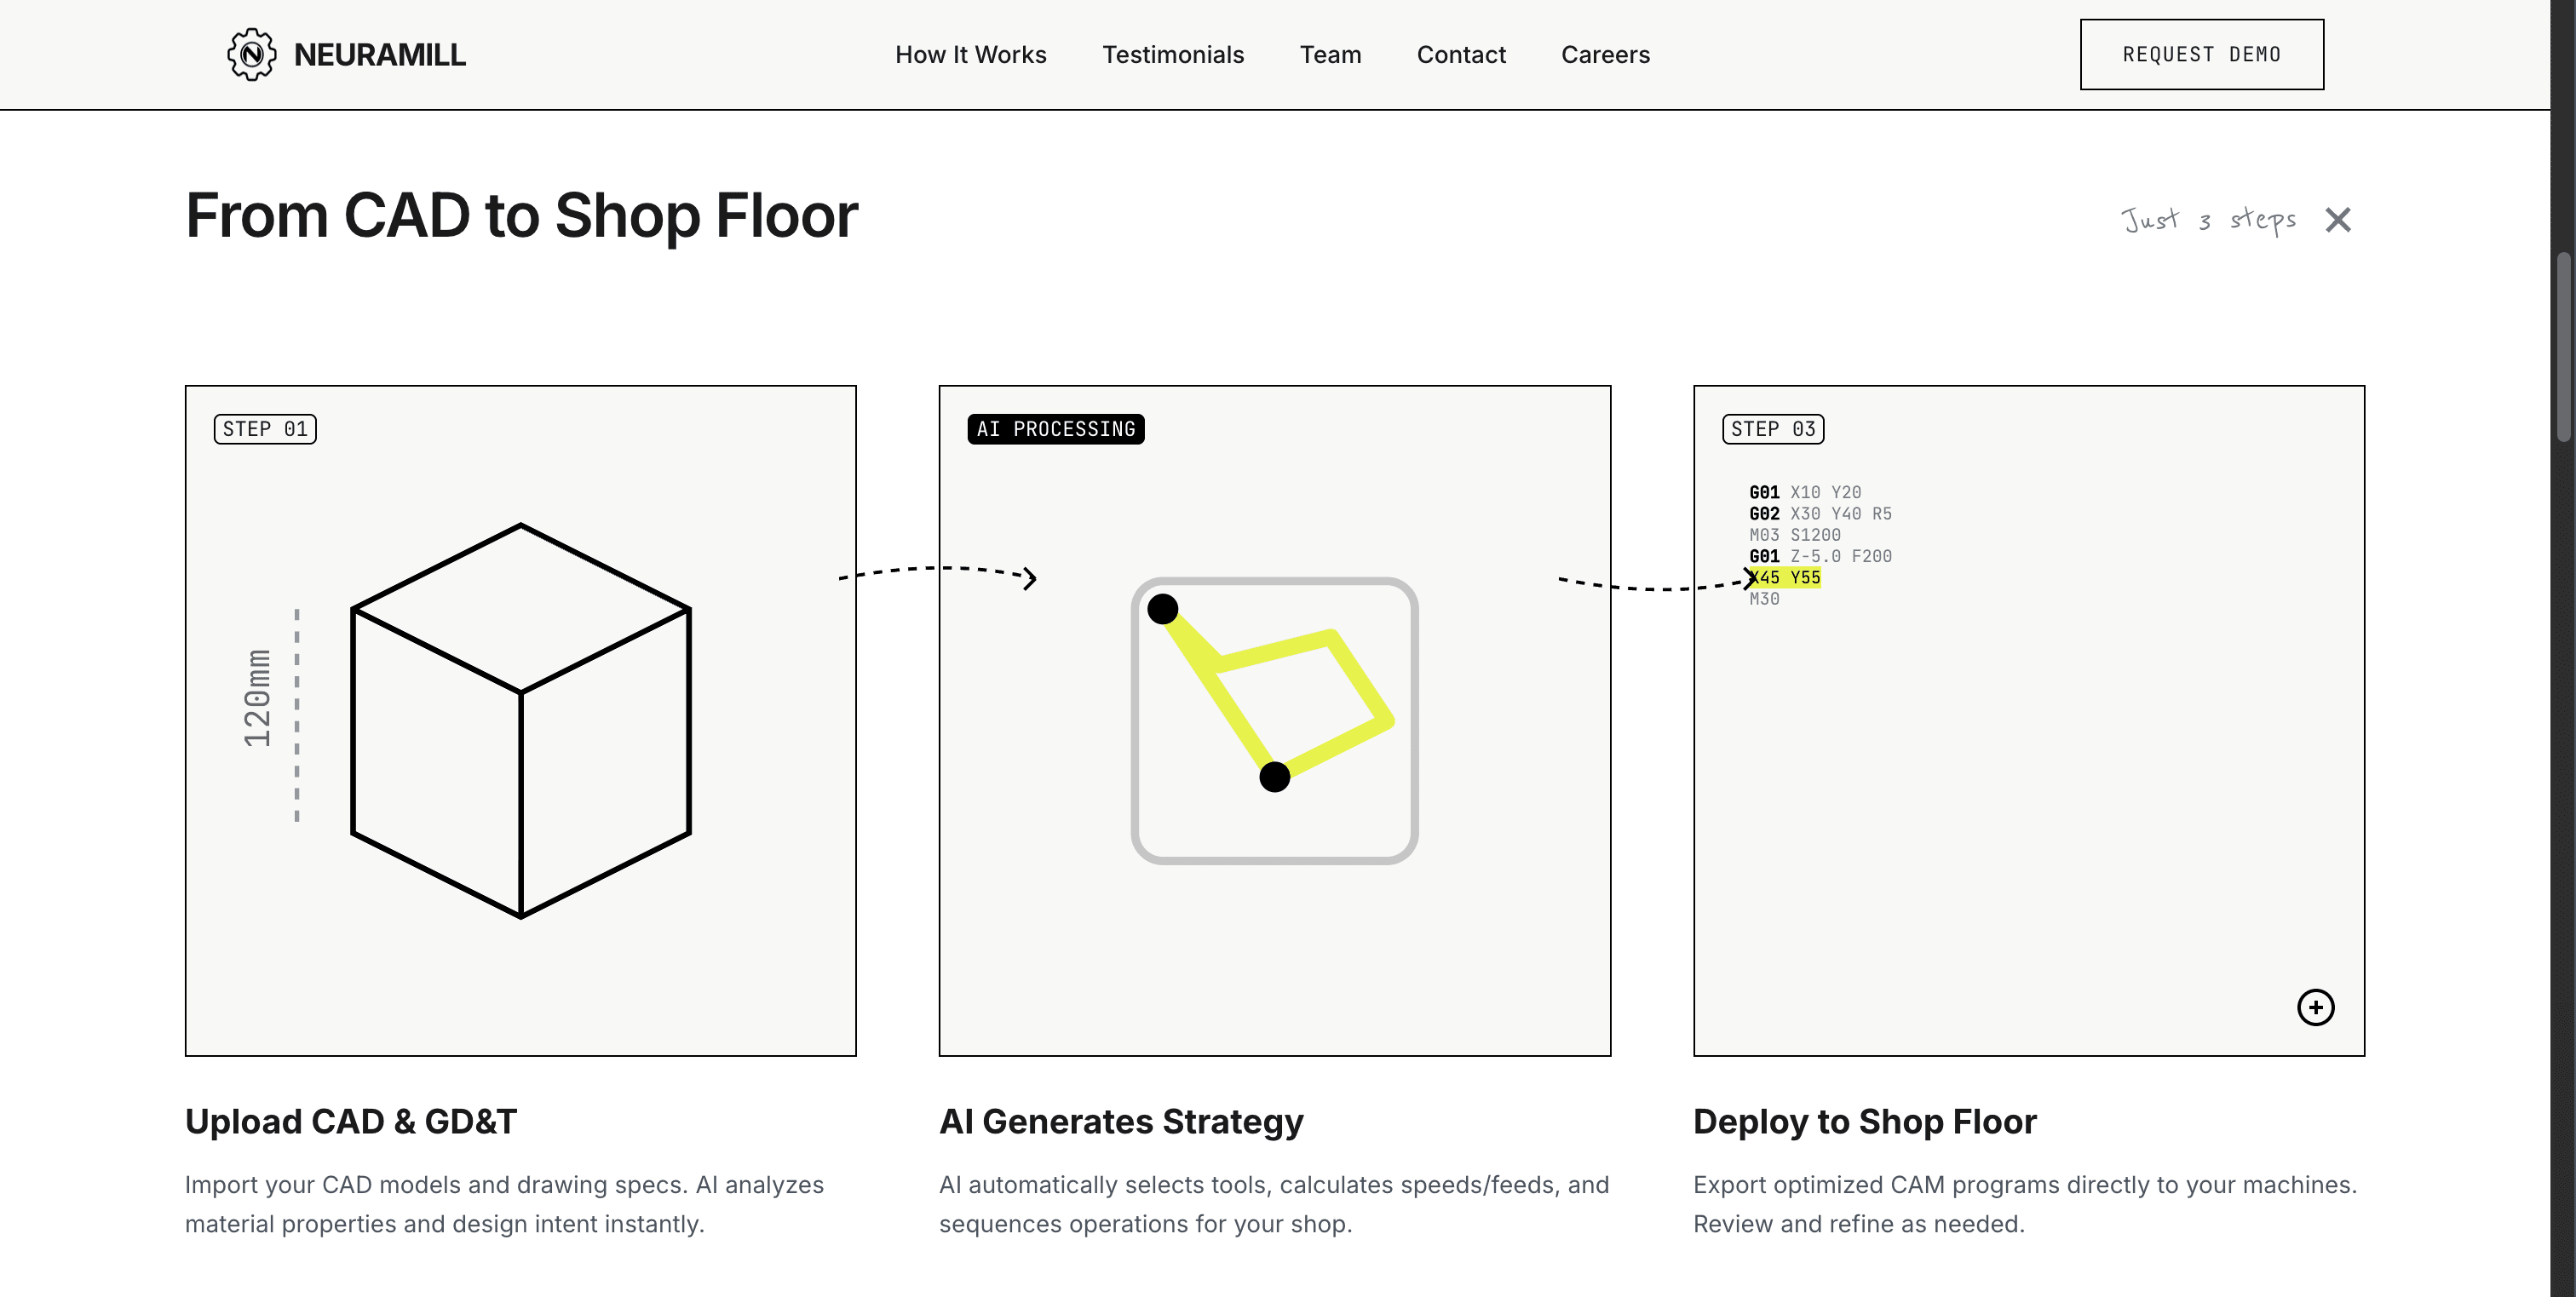This screenshot has width=2576, height=1297.
Task: Click the NEURAMILL brand name
Action: pyautogui.click(x=379, y=55)
